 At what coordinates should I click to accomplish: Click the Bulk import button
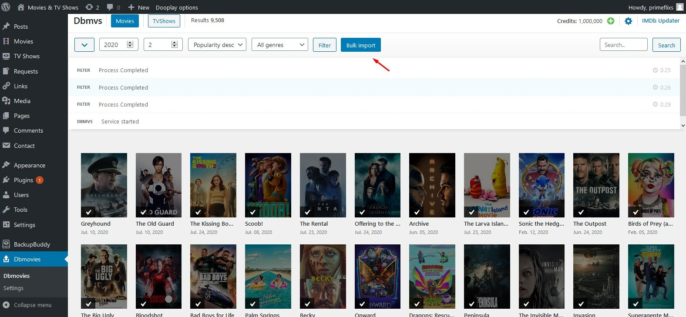click(x=361, y=45)
